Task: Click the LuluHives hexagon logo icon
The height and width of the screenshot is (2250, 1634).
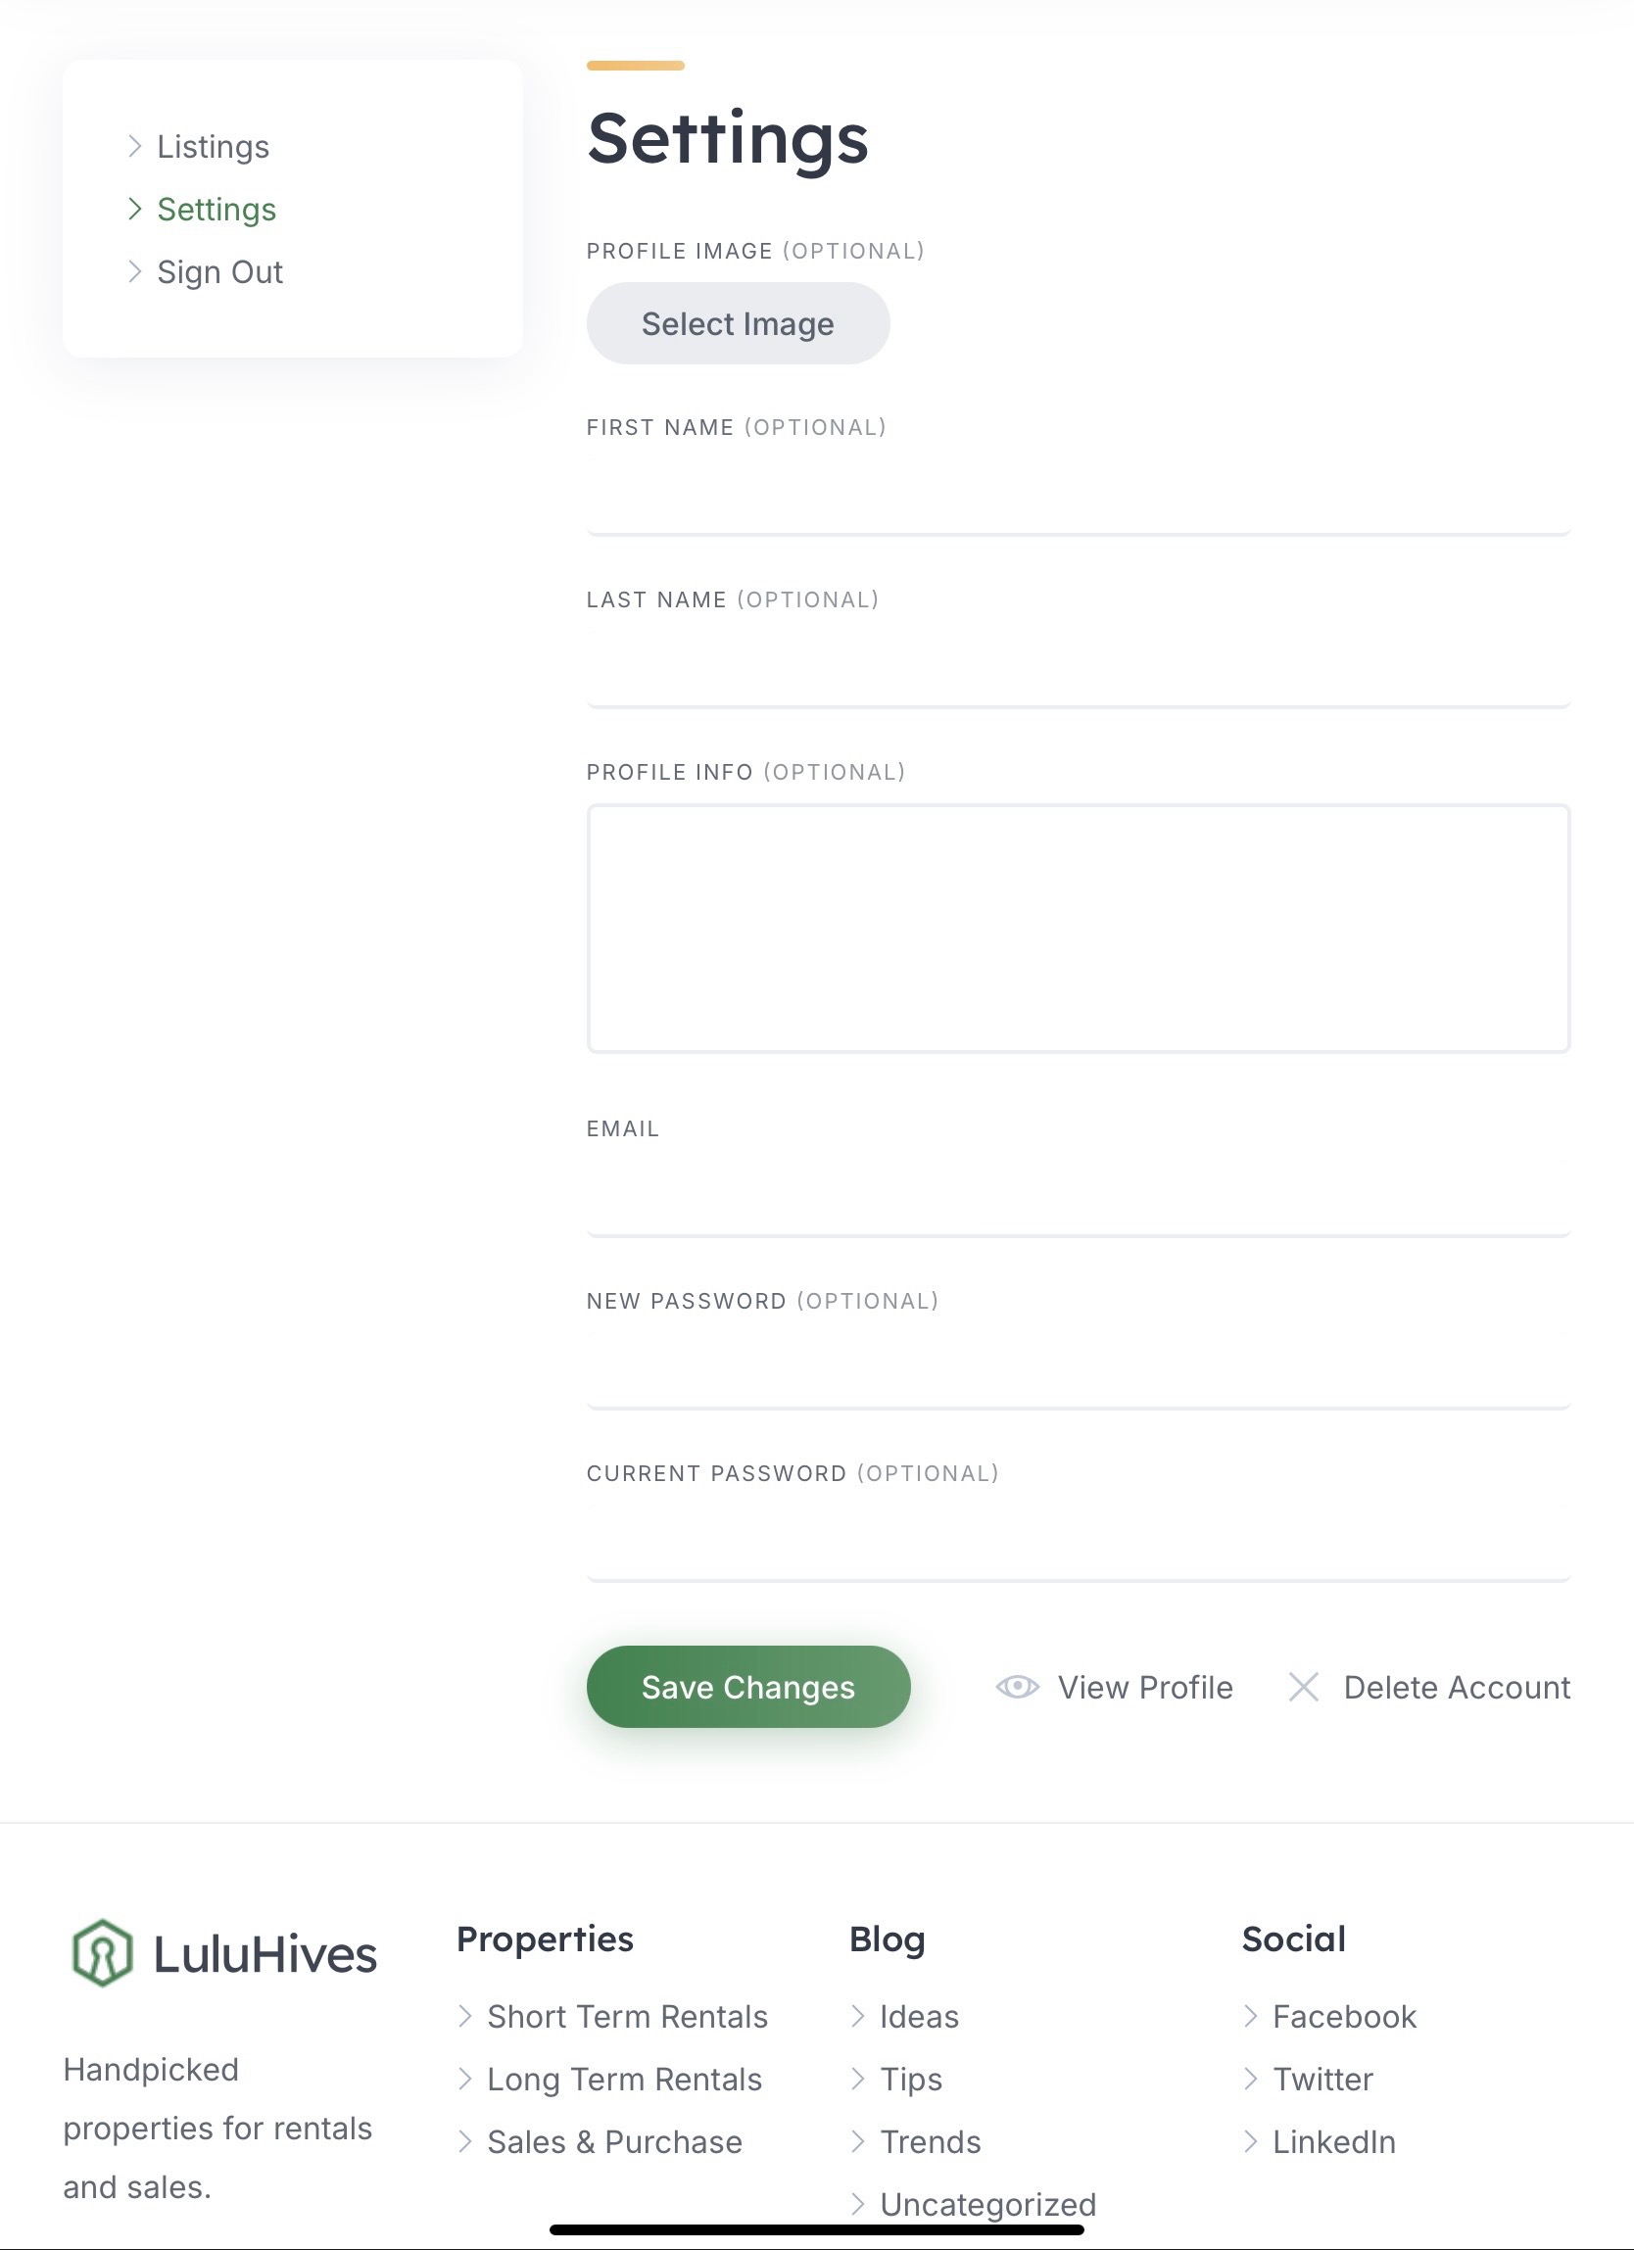Action: coord(102,1952)
